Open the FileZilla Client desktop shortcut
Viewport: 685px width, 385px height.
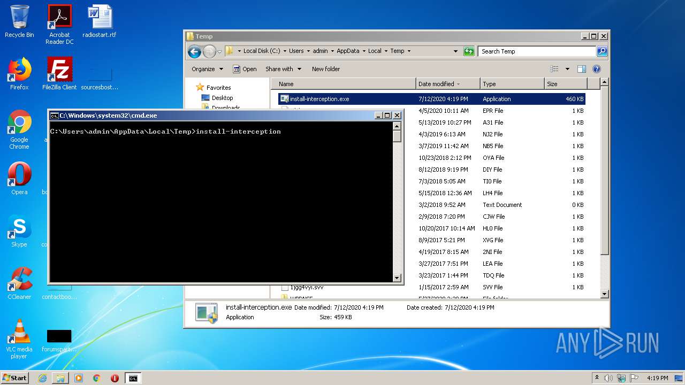(59, 74)
